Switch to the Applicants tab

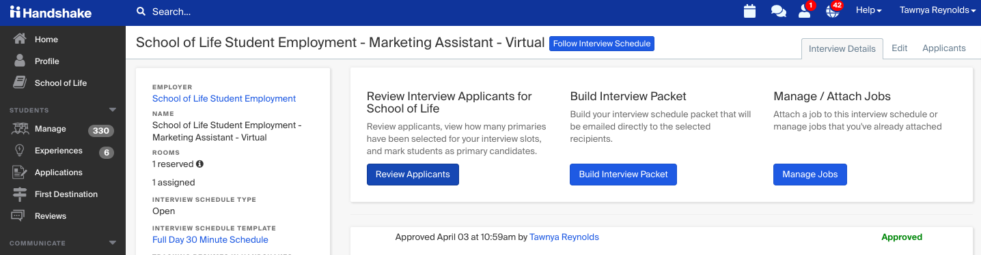944,48
